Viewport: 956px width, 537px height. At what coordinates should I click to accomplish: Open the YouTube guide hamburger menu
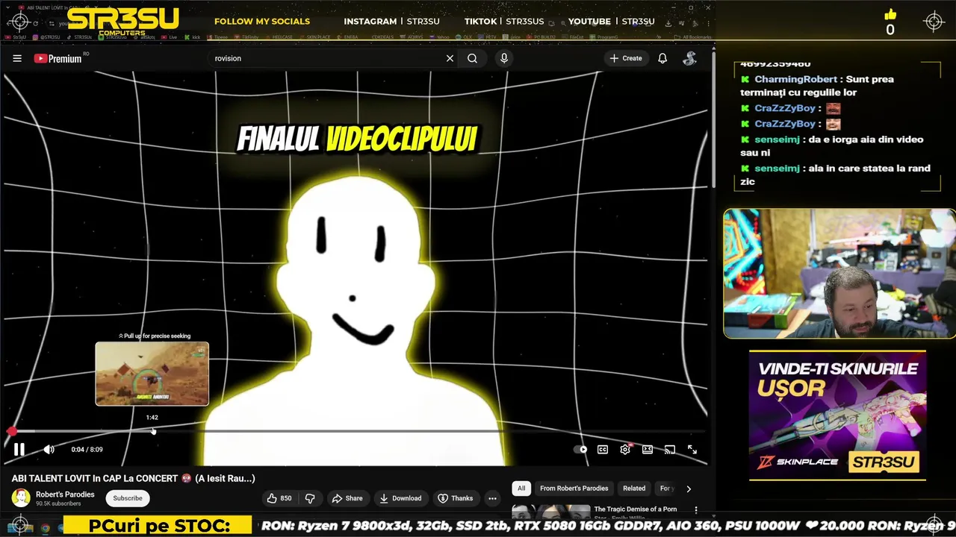point(17,58)
